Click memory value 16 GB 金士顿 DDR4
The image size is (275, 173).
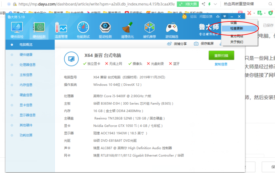point(118,111)
